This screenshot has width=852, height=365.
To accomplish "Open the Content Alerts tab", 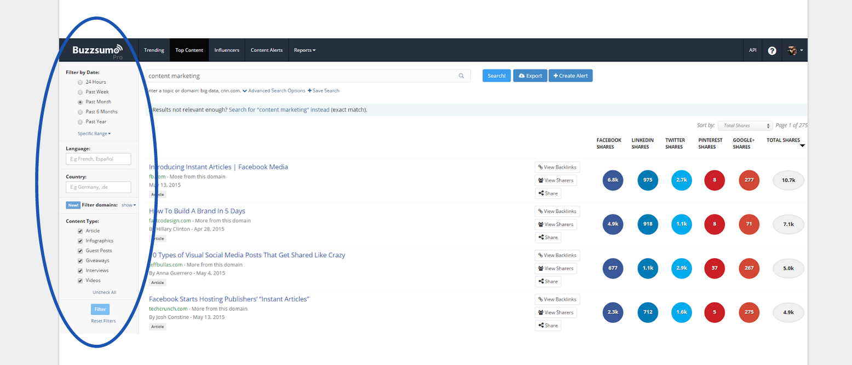I will [x=267, y=50].
